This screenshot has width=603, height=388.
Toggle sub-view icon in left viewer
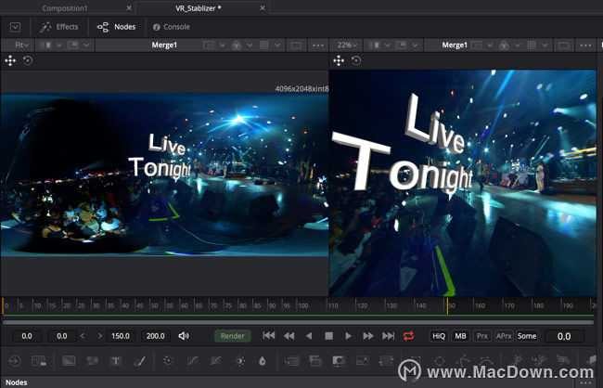click(x=73, y=45)
